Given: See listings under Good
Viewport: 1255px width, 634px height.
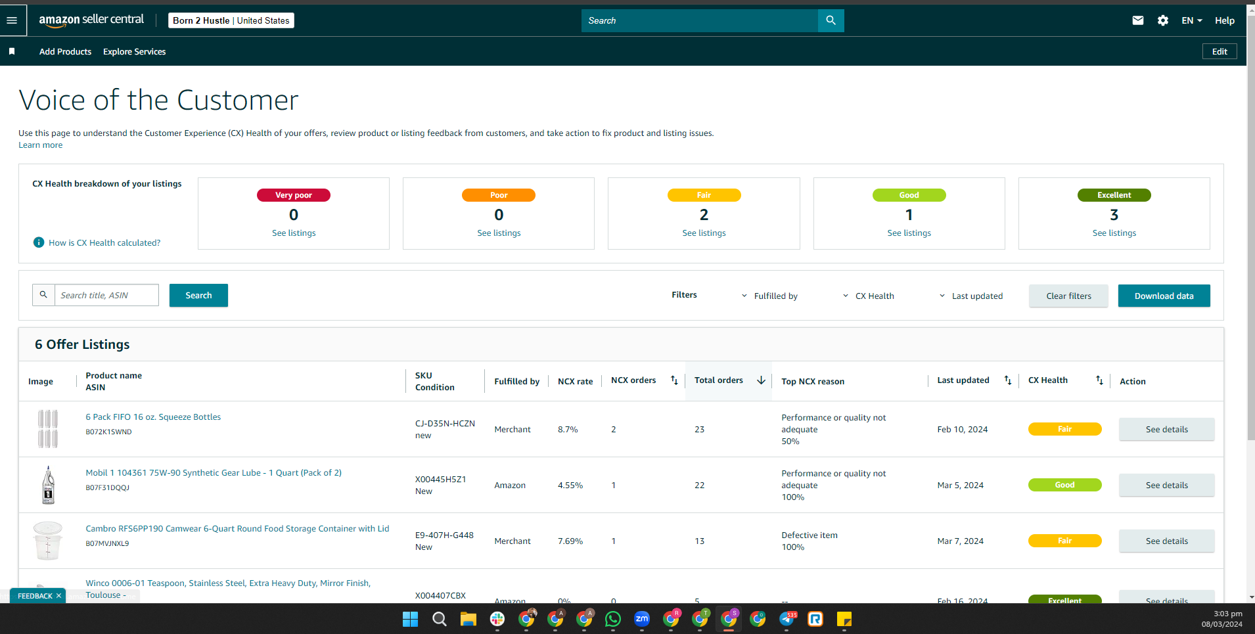Looking at the screenshot, I should (x=909, y=233).
